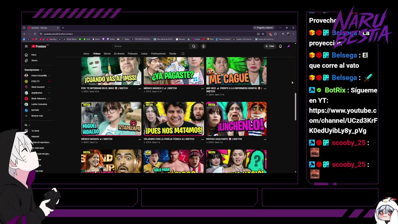Click the Shorts icon in sidebar

pyautogui.click(x=26, y=60)
